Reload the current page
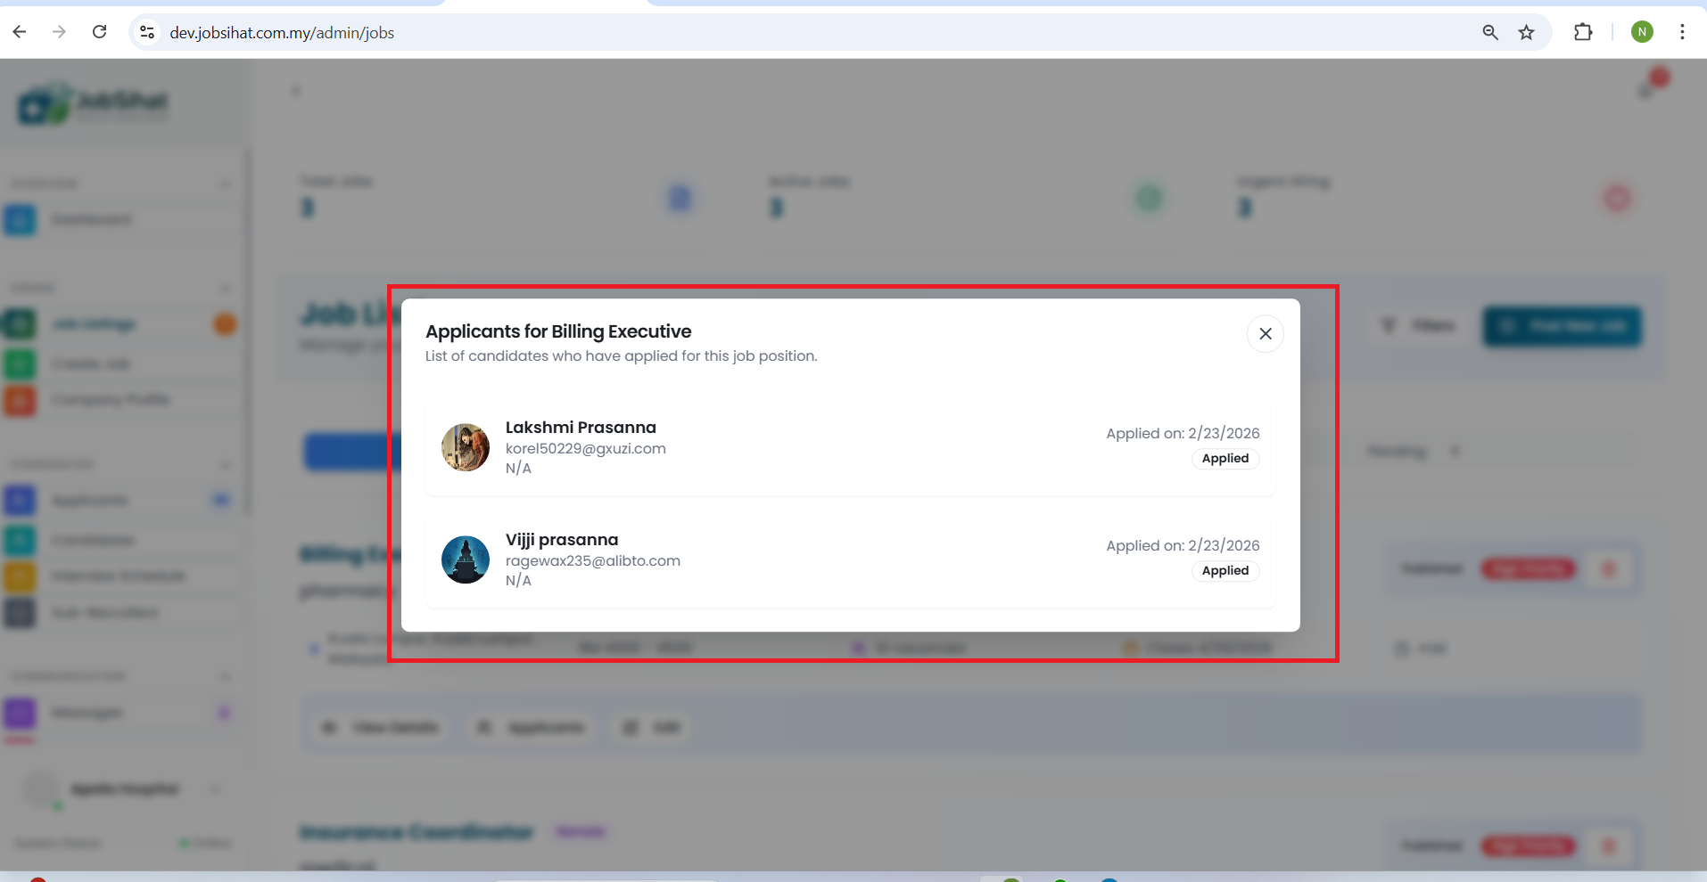 point(100,32)
